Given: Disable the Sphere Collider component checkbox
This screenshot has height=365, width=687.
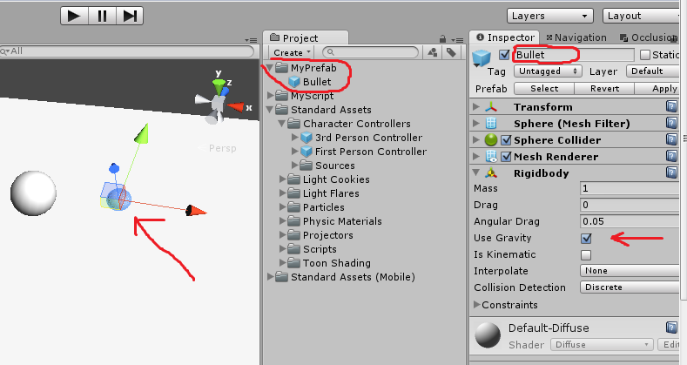Looking at the screenshot, I should click(x=506, y=140).
